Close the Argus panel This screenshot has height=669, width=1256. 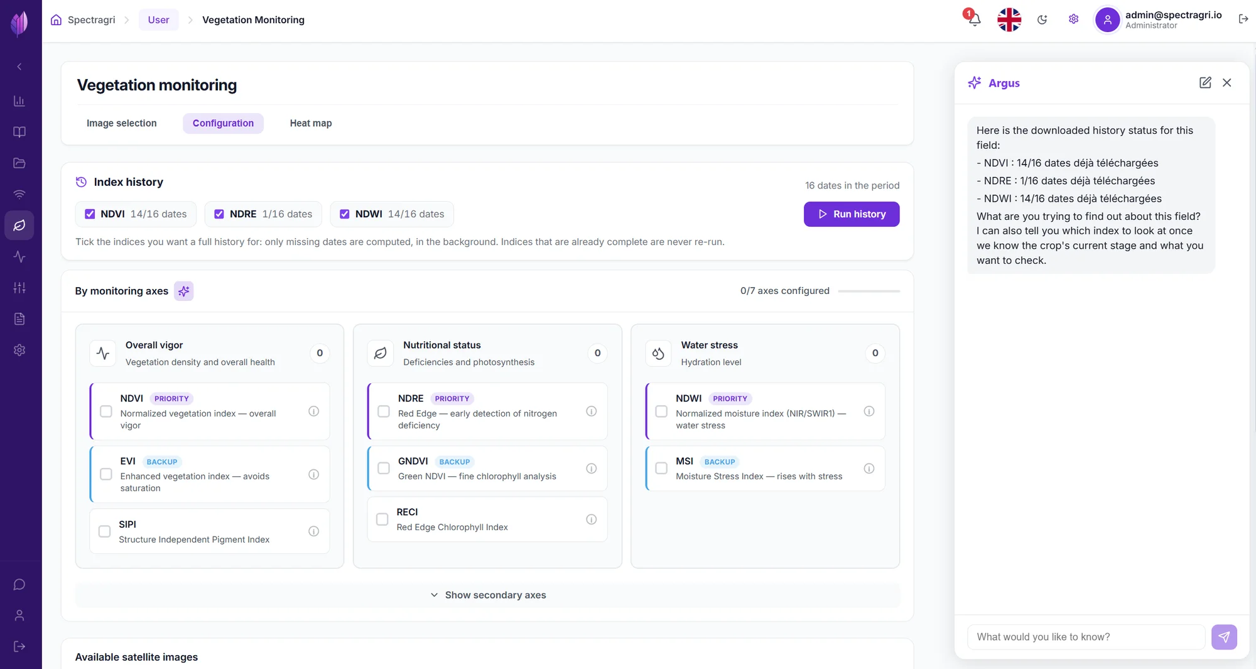pos(1227,83)
